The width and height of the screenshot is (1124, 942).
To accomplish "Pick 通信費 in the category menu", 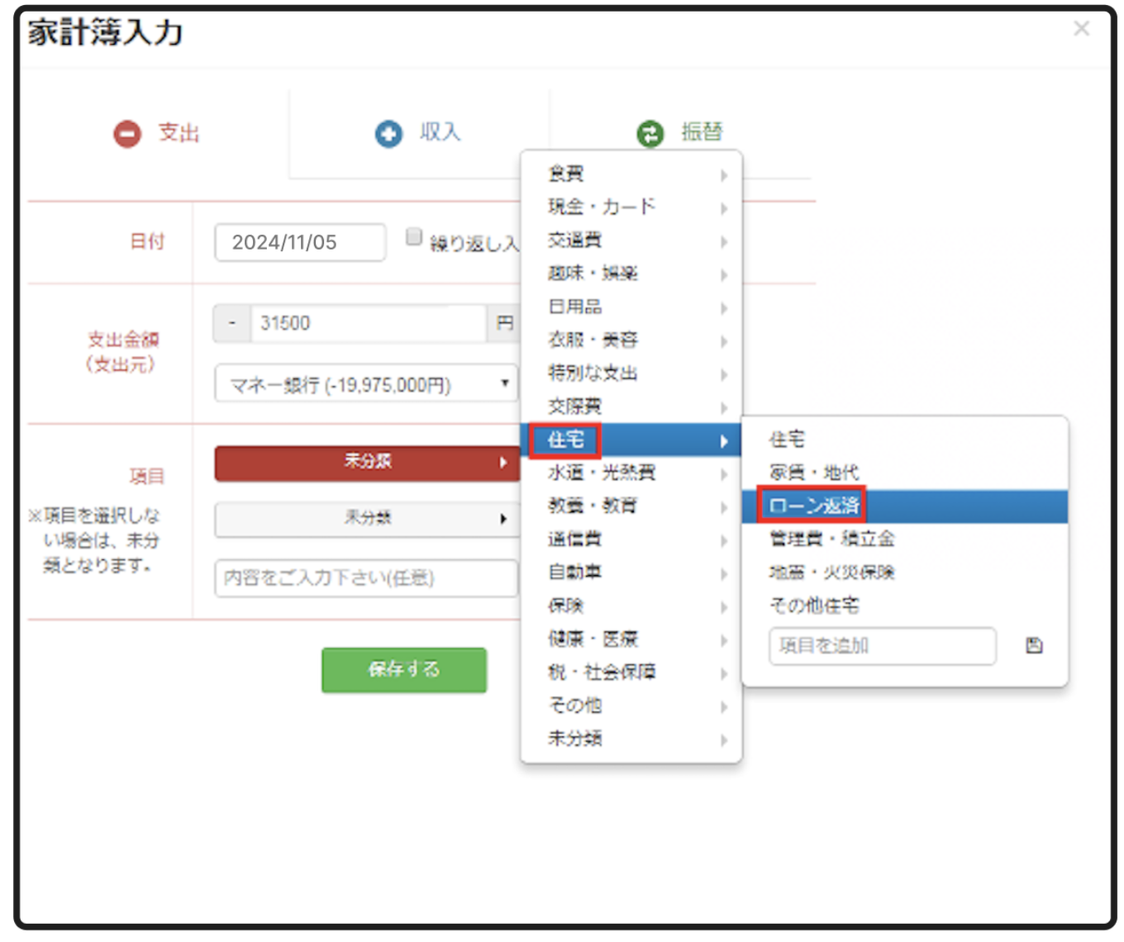I will (x=631, y=540).
